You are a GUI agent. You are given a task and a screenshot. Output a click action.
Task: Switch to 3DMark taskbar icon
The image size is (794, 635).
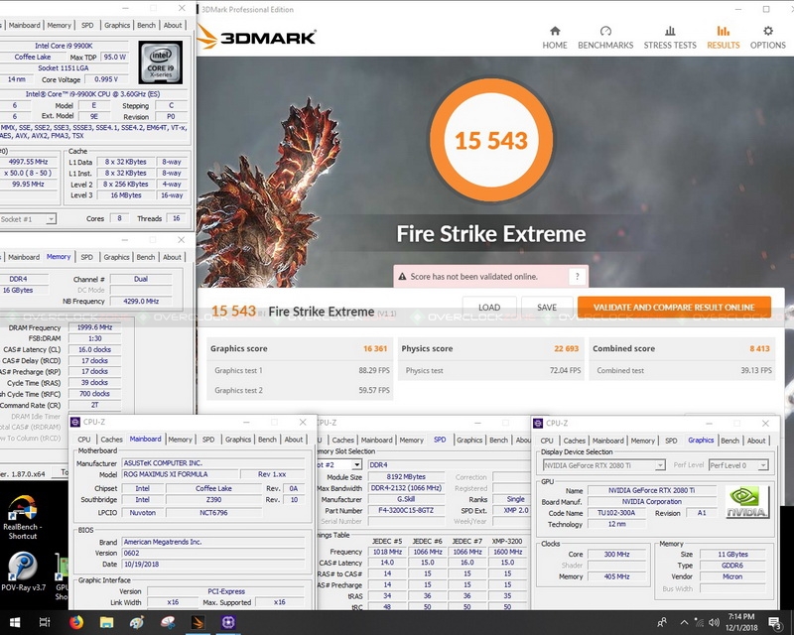198,622
